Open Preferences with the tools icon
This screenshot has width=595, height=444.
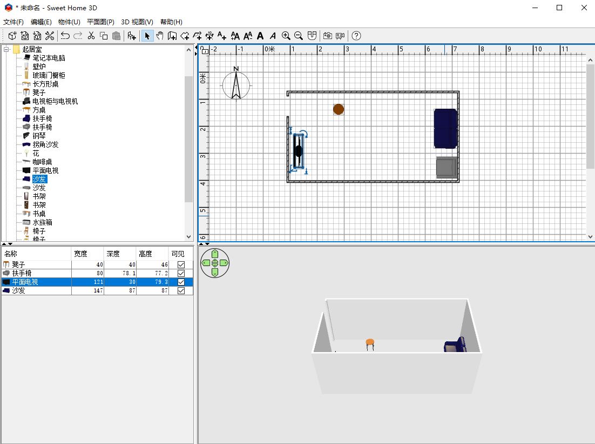coord(50,36)
